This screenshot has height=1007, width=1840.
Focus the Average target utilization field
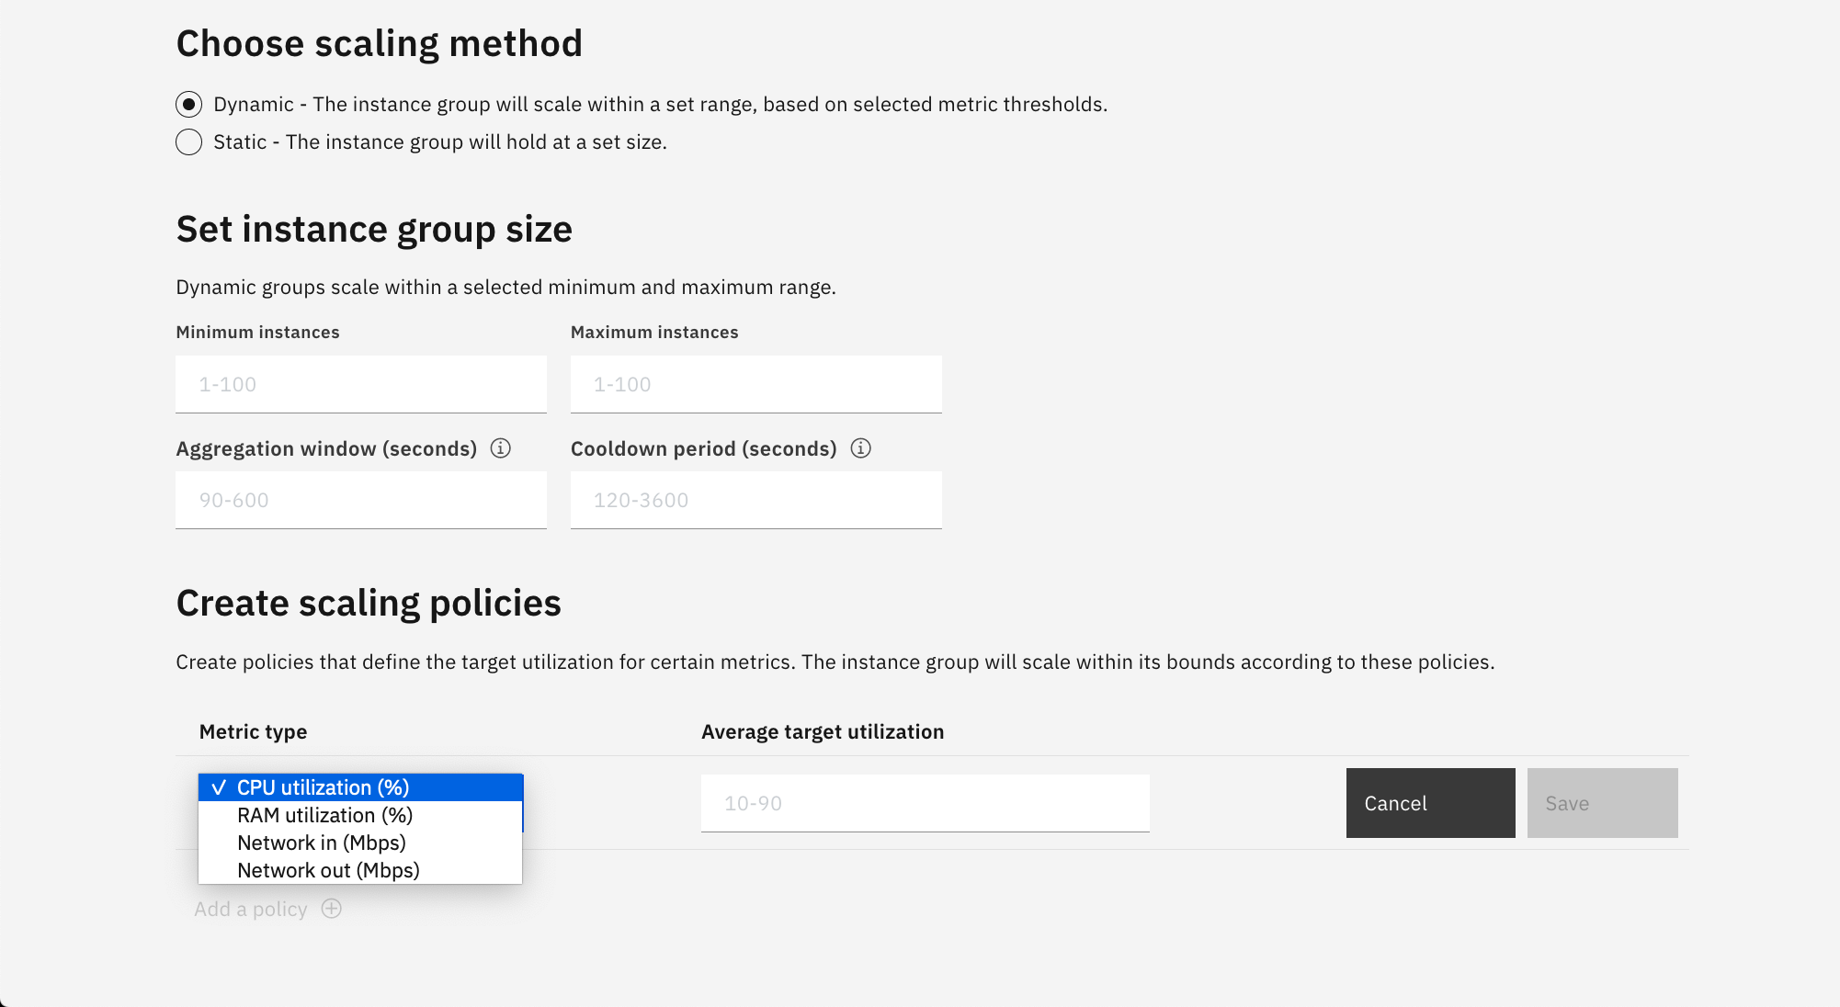(x=925, y=803)
